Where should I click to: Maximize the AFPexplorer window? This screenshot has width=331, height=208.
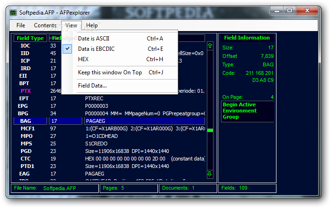pyautogui.click(x=290, y=10)
